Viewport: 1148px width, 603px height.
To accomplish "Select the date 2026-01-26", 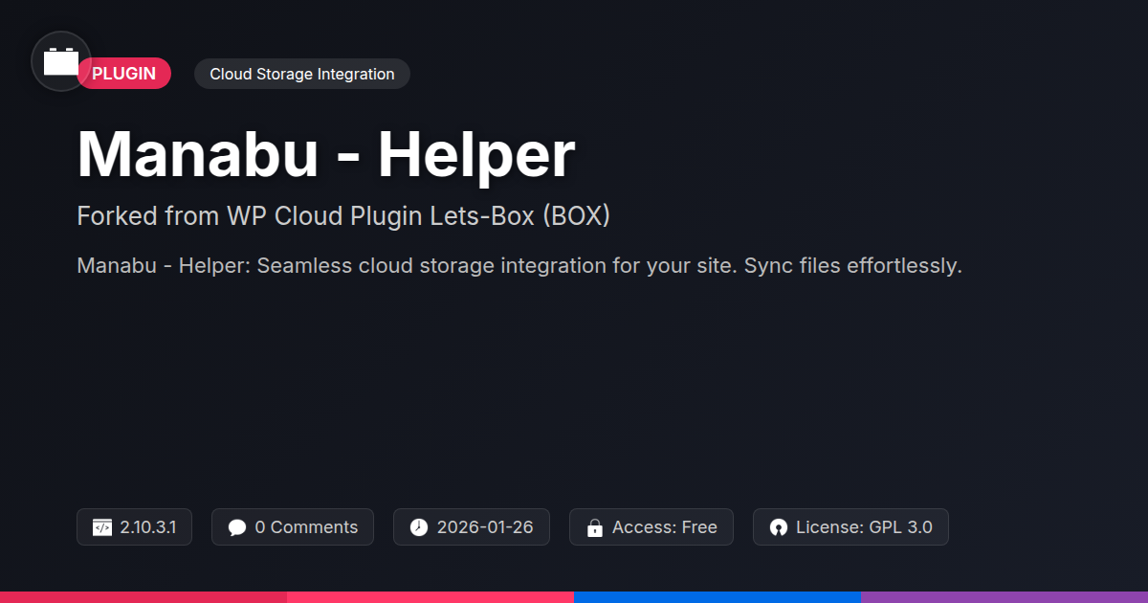I will (485, 527).
